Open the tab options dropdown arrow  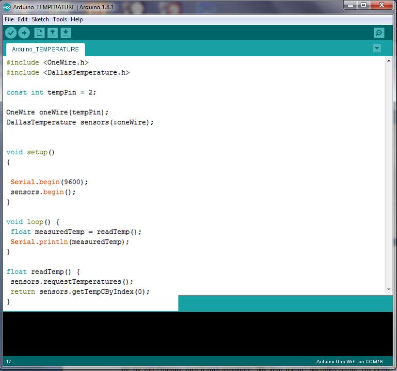[377, 48]
